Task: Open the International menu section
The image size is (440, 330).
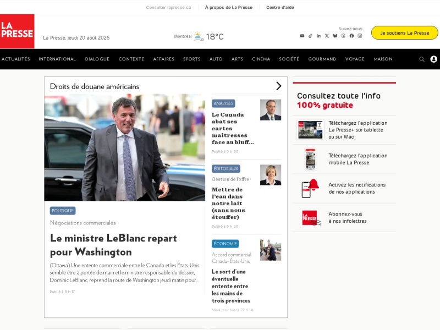Action: 57,59
